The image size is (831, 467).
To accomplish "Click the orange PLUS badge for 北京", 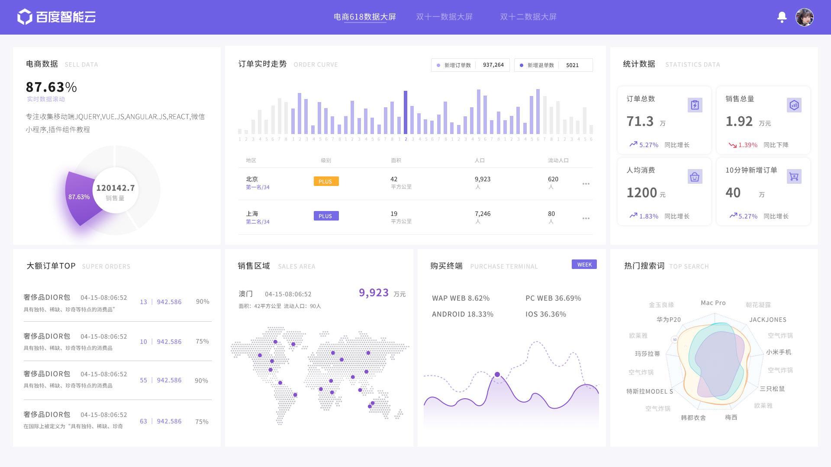I will tap(326, 181).
